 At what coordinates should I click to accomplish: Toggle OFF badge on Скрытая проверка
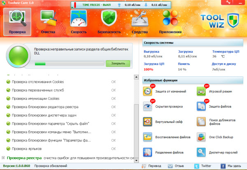[153, 101]
